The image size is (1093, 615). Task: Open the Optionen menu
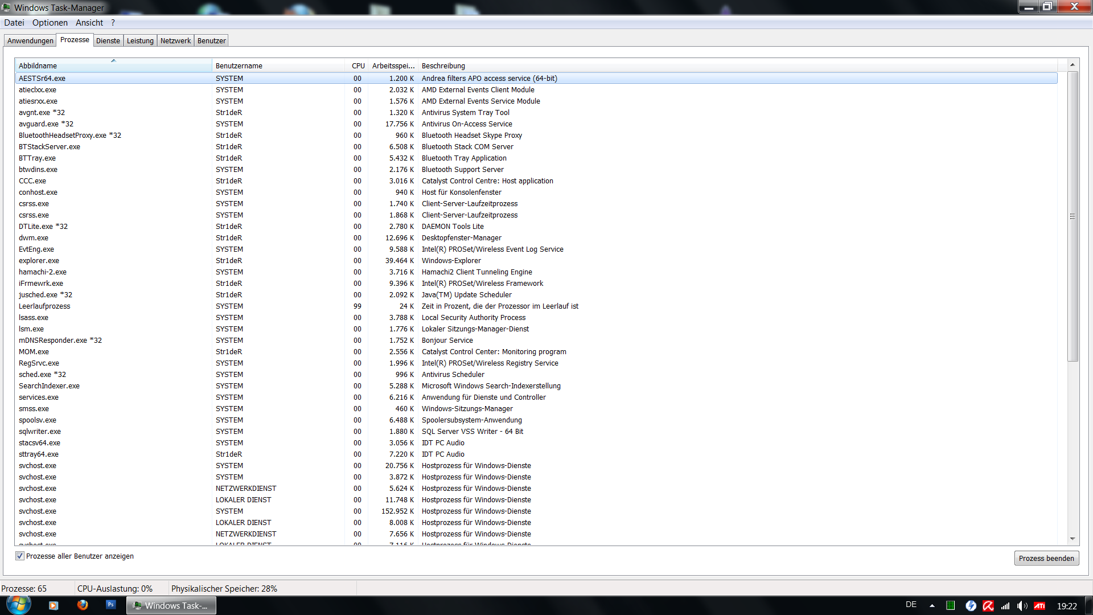[x=50, y=23]
